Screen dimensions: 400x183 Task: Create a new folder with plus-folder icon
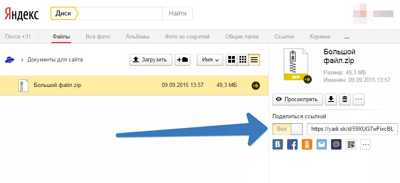[x=182, y=60]
